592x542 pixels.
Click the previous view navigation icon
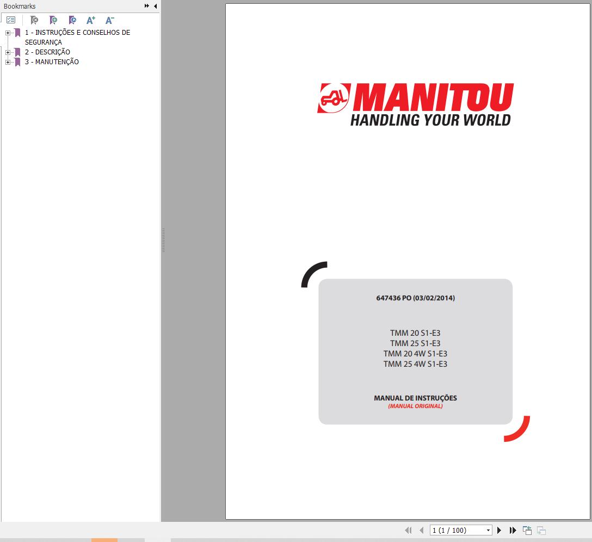pyautogui.click(x=527, y=530)
